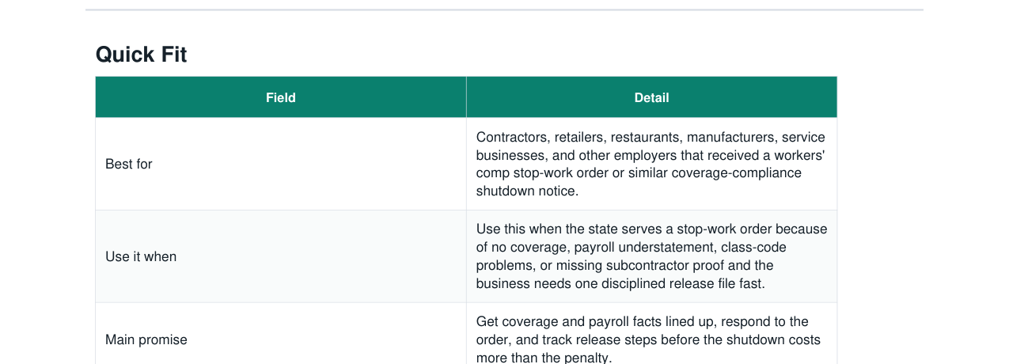
Task: Select the Field column header
Action: [281, 97]
